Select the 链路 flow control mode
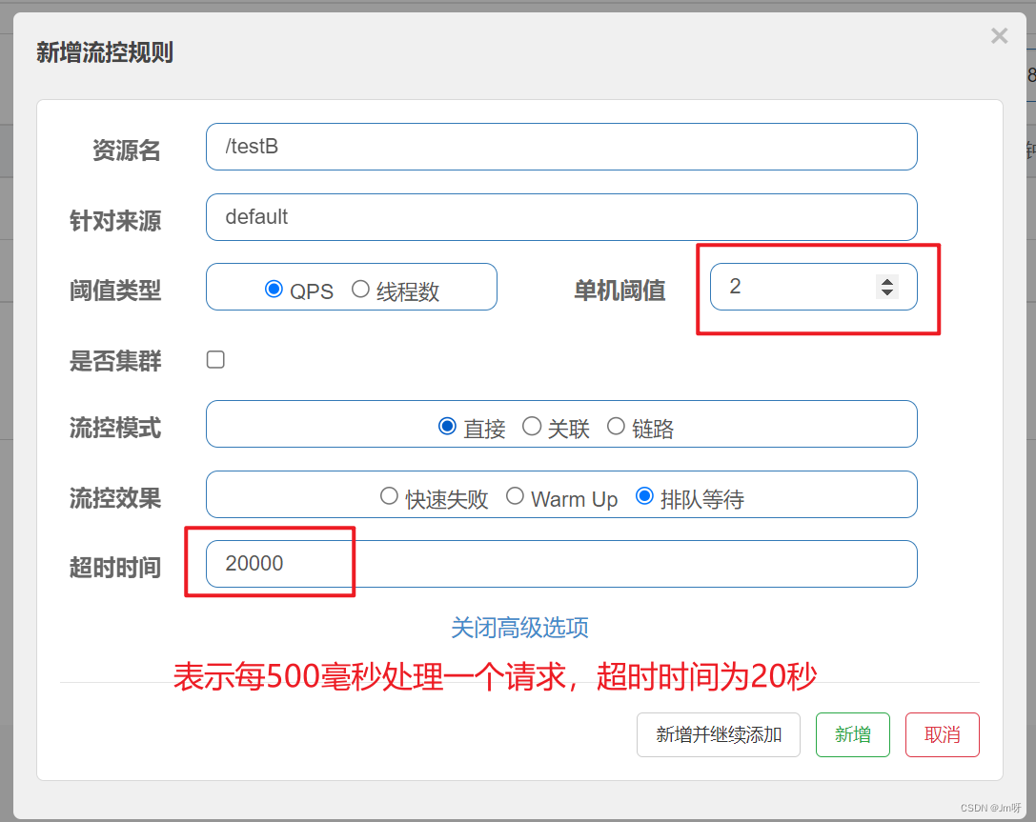The width and height of the screenshot is (1036, 822). 617,426
